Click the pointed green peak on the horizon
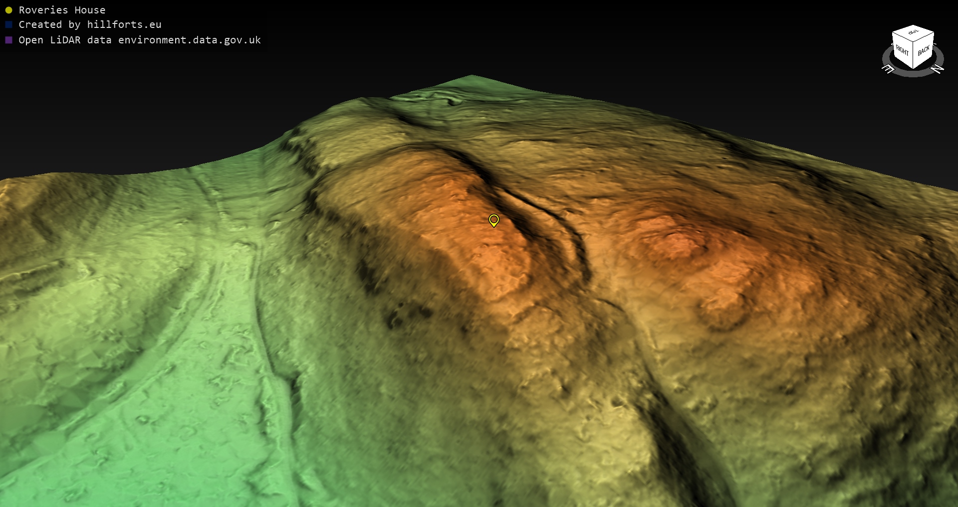This screenshot has width=958, height=507. pyautogui.click(x=472, y=77)
